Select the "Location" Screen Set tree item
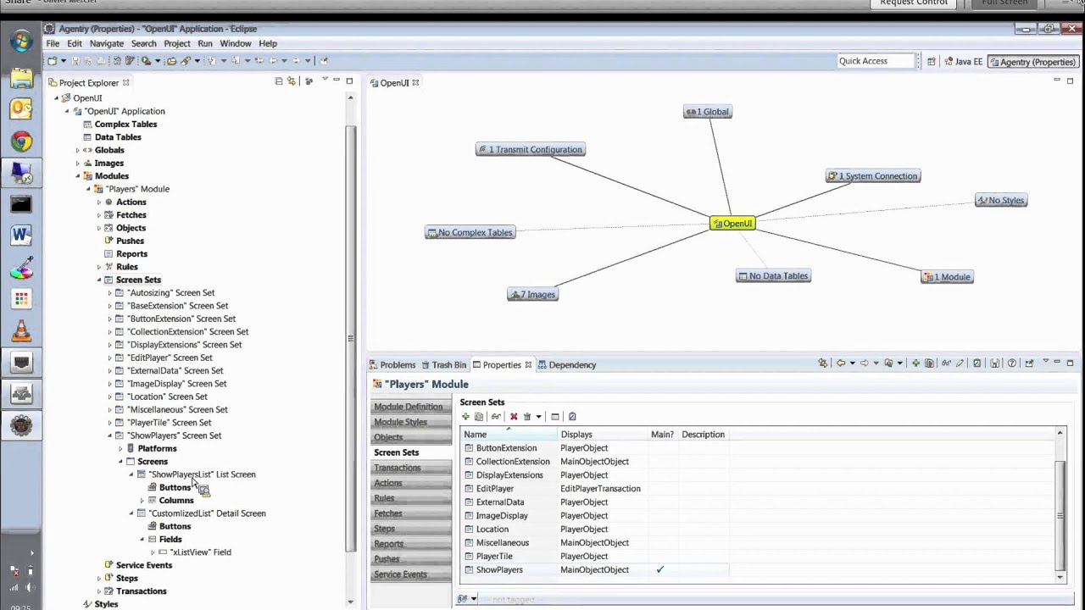Image resolution: width=1085 pixels, height=610 pixels. click(x=167, y=396)
